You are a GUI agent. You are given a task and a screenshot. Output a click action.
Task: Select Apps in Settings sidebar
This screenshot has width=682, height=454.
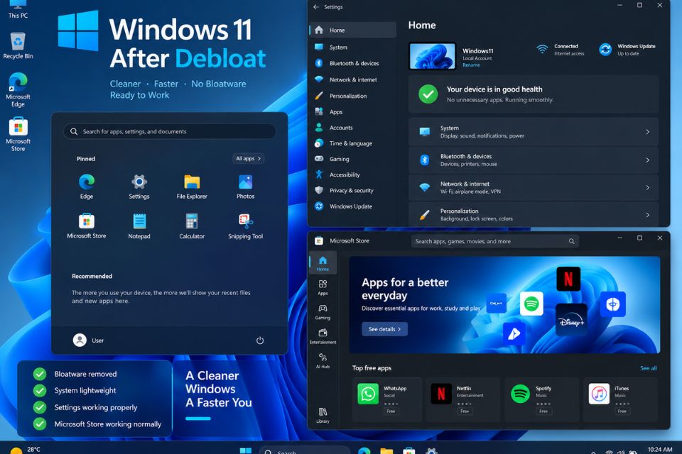(353, 111)
